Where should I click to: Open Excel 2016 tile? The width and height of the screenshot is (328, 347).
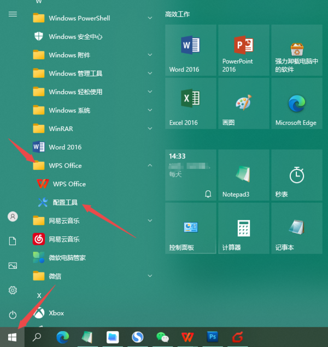click(x=190, y=104)
